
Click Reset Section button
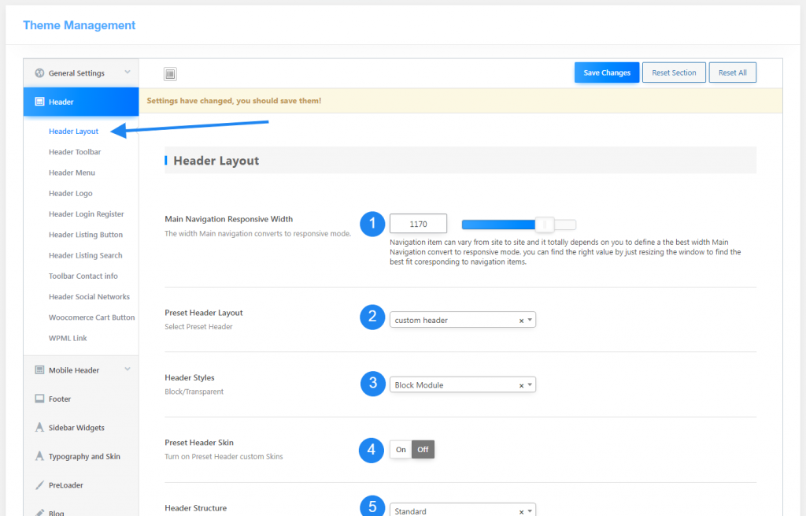click(674, 72)
